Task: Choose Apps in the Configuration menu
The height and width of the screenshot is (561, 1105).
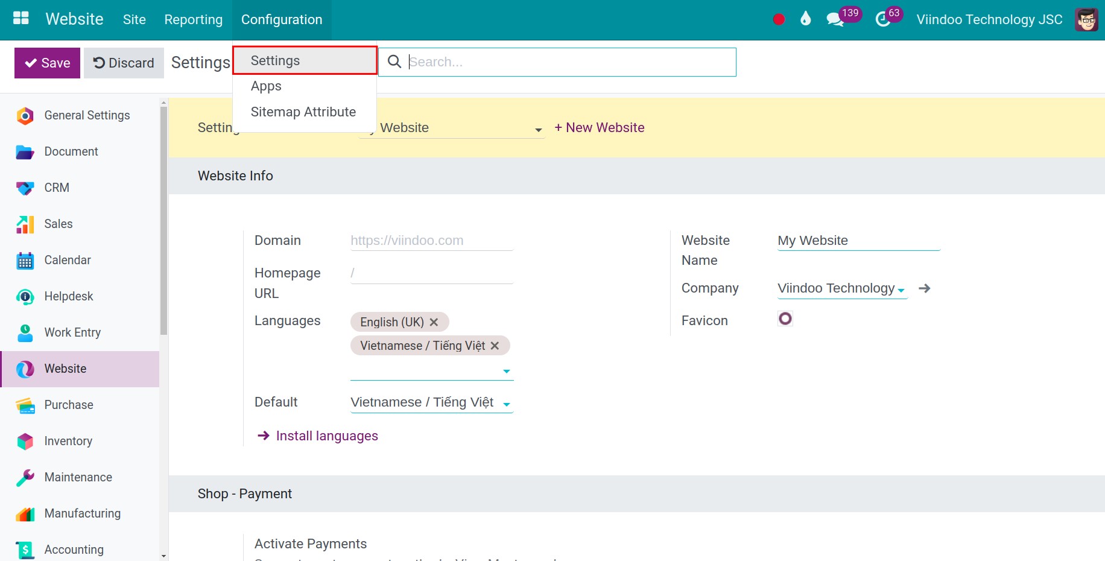Action: [266, 86]
